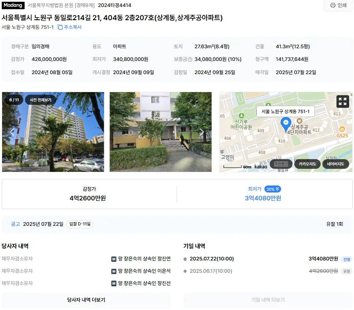Click the minimum price 340,800,000원
Viewport: 354px width, 310px height.
click(130, 59)
